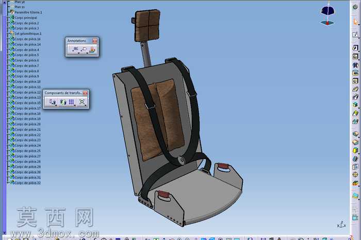Close the Annotations floating toolbar
361x240 pixels.
[94, 41]
